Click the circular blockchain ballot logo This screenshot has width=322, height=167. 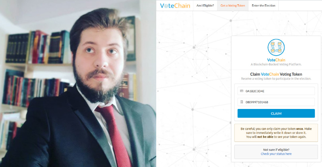(276, 47)
